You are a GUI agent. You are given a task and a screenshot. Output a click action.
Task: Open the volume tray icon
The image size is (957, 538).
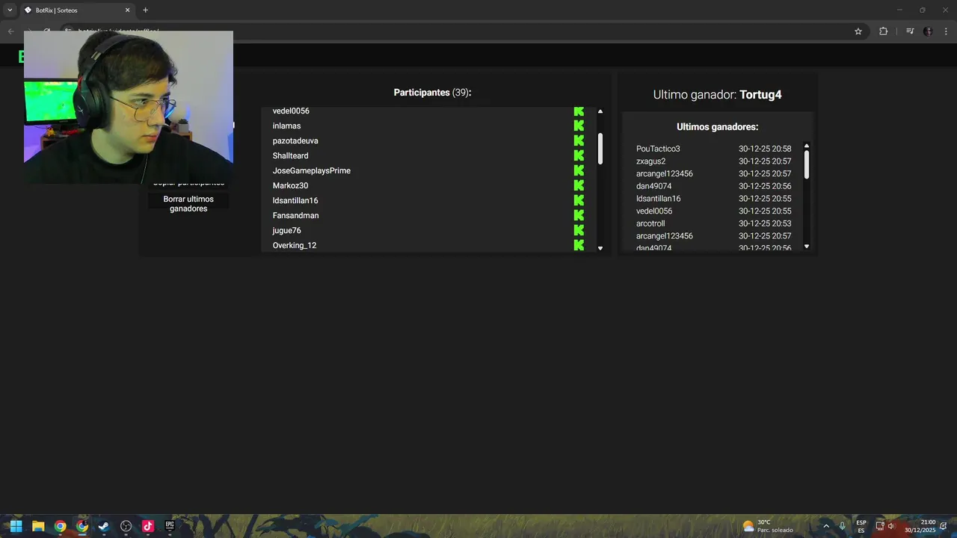(891, 526)
